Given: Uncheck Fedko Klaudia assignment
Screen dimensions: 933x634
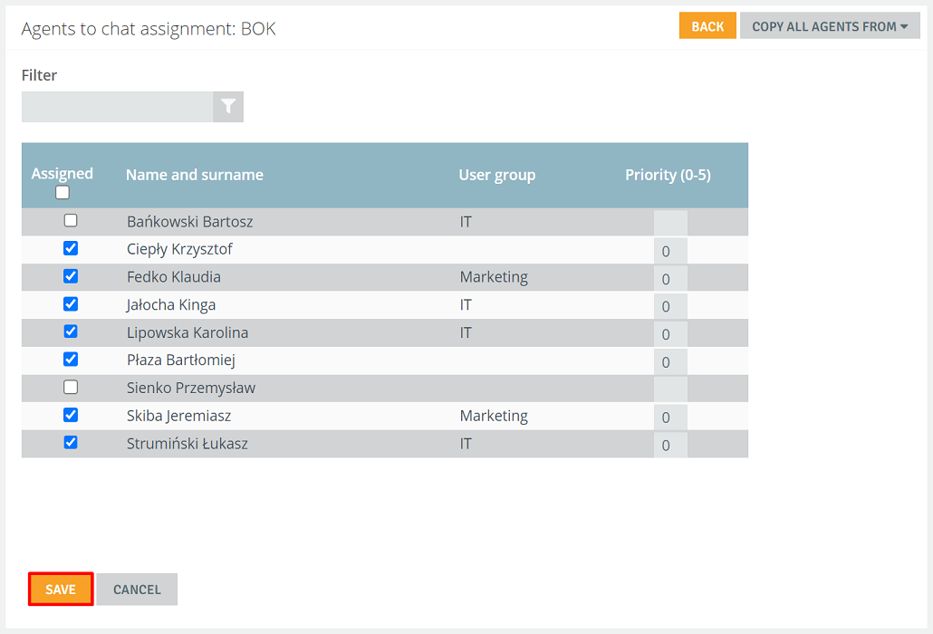Looking at the screenshot, I should [71, 276].
